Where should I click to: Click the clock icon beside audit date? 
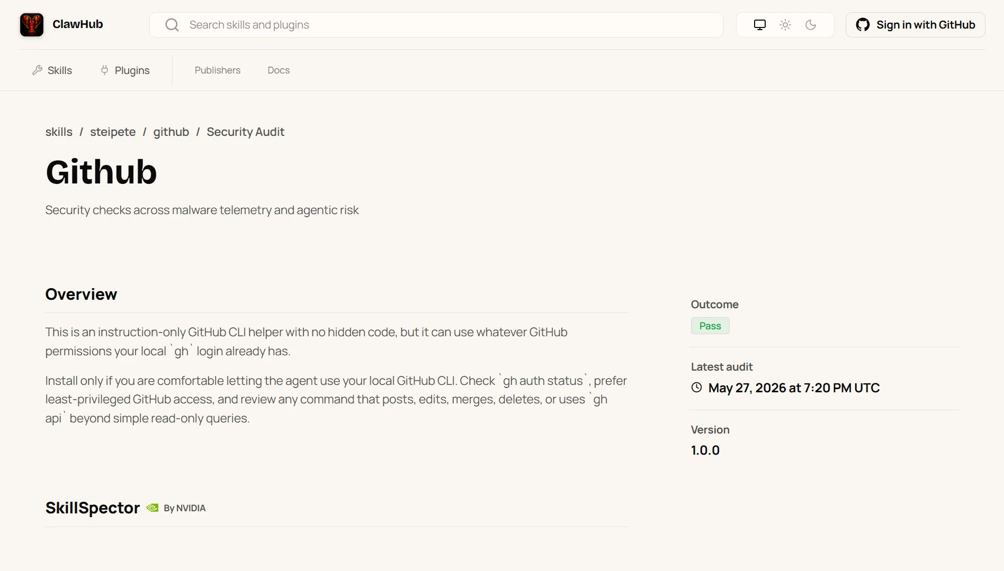[696, 388]
